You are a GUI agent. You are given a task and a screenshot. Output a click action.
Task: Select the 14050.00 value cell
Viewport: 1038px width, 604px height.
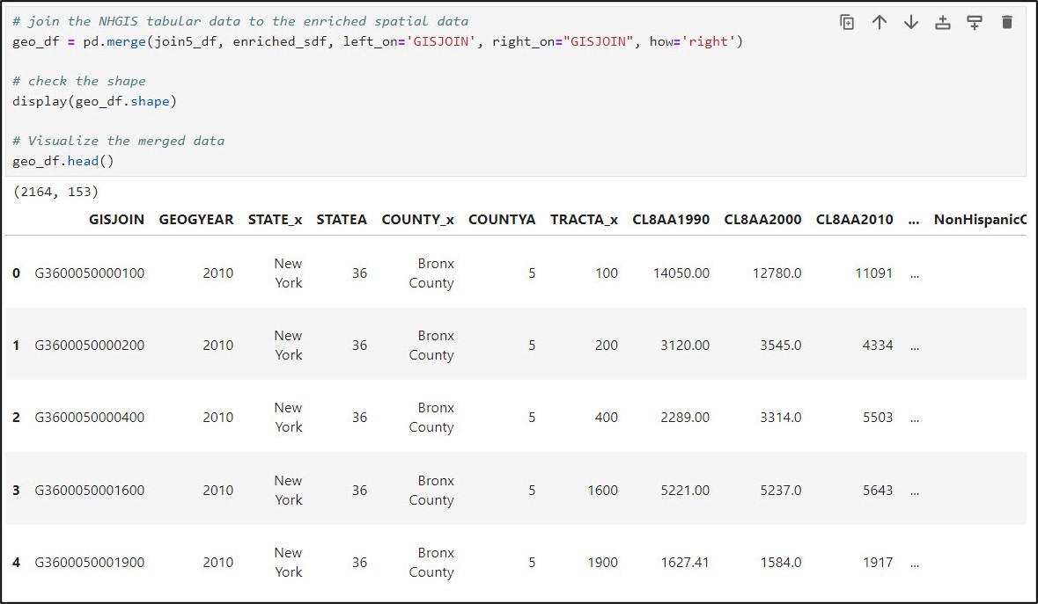[x=681, y=273]
